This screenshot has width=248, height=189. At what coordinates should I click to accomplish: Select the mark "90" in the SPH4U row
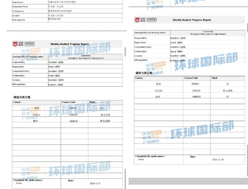click(102, 108)
